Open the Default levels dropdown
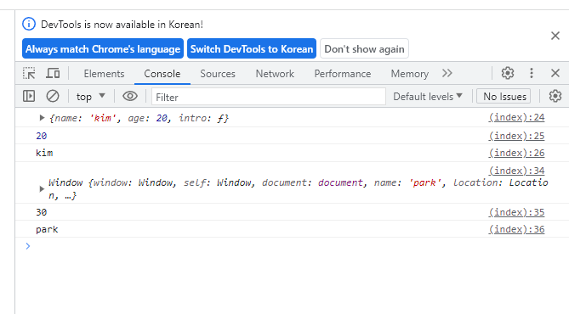This screenshot has height=314, width=569. tap(428, 97)
